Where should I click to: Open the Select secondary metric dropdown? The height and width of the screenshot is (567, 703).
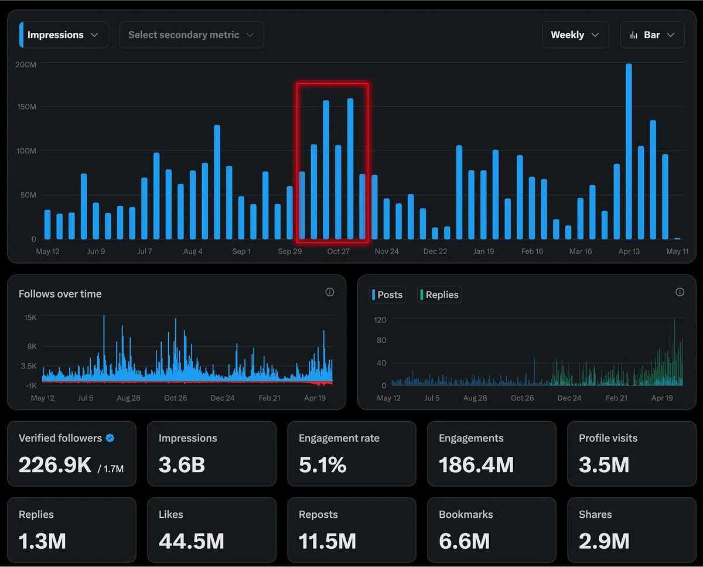pyautogui.click(x=191, y=35)
